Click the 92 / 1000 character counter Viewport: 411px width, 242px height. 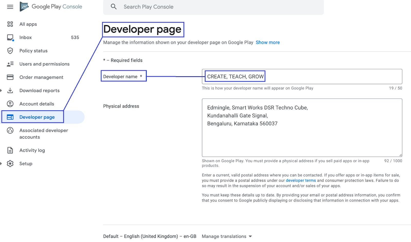click(393, 161)
